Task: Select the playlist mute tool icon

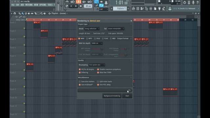Action: [29, 13]
